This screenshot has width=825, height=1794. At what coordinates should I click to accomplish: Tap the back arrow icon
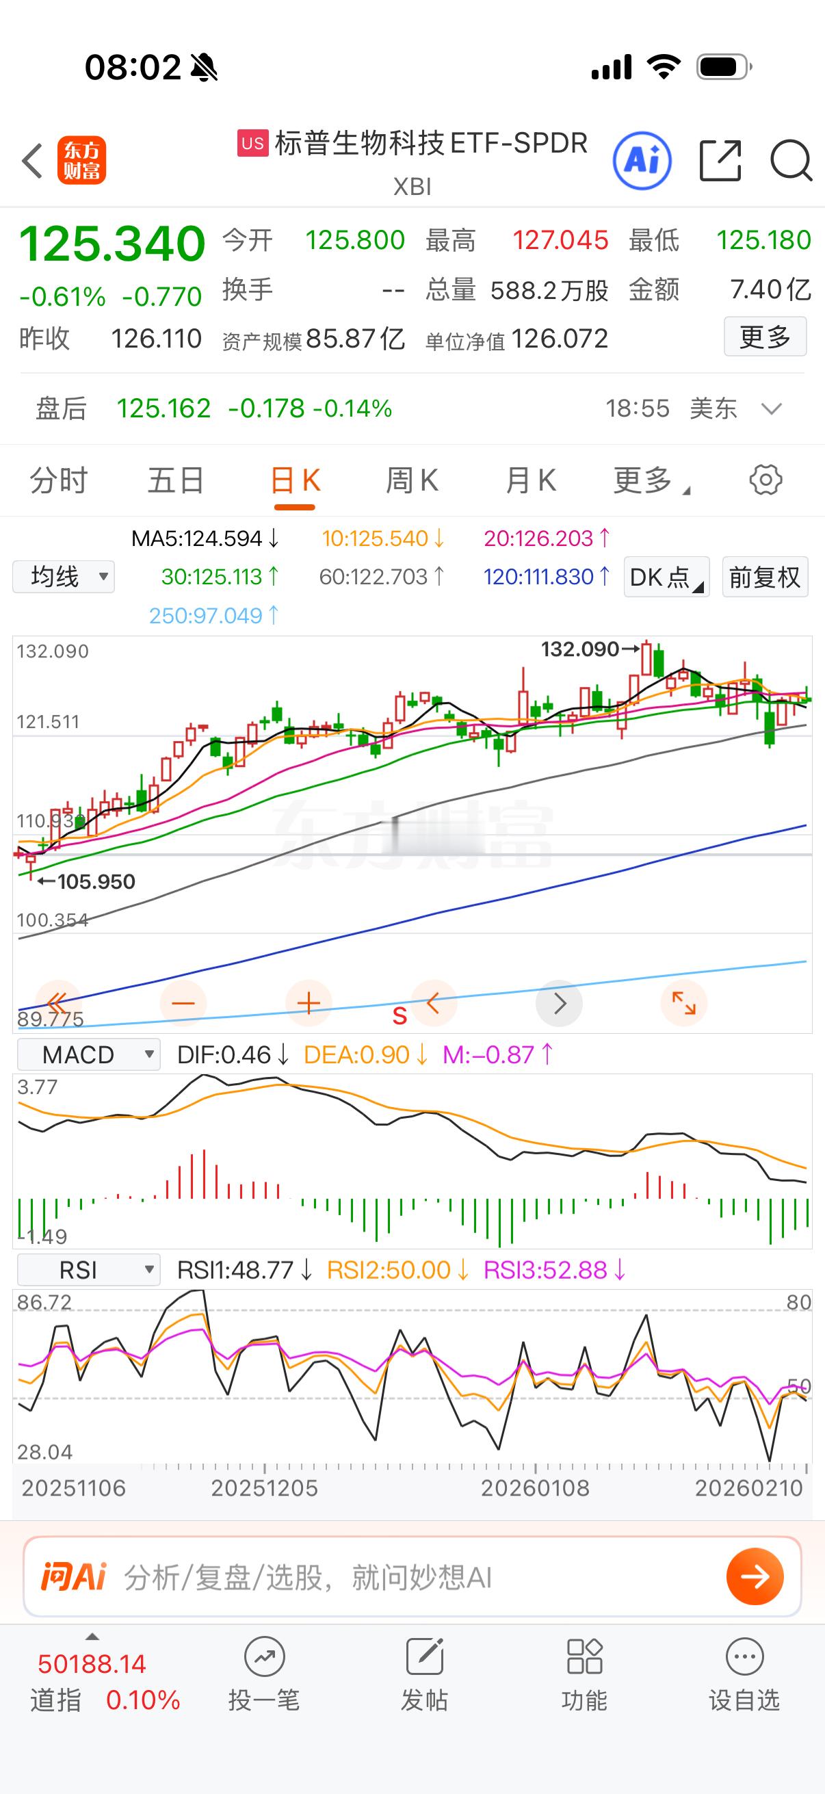coord(32,161)
